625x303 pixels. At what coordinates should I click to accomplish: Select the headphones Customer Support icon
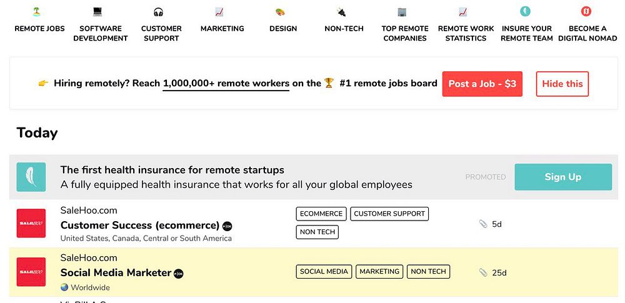click(x=158, y=12)
